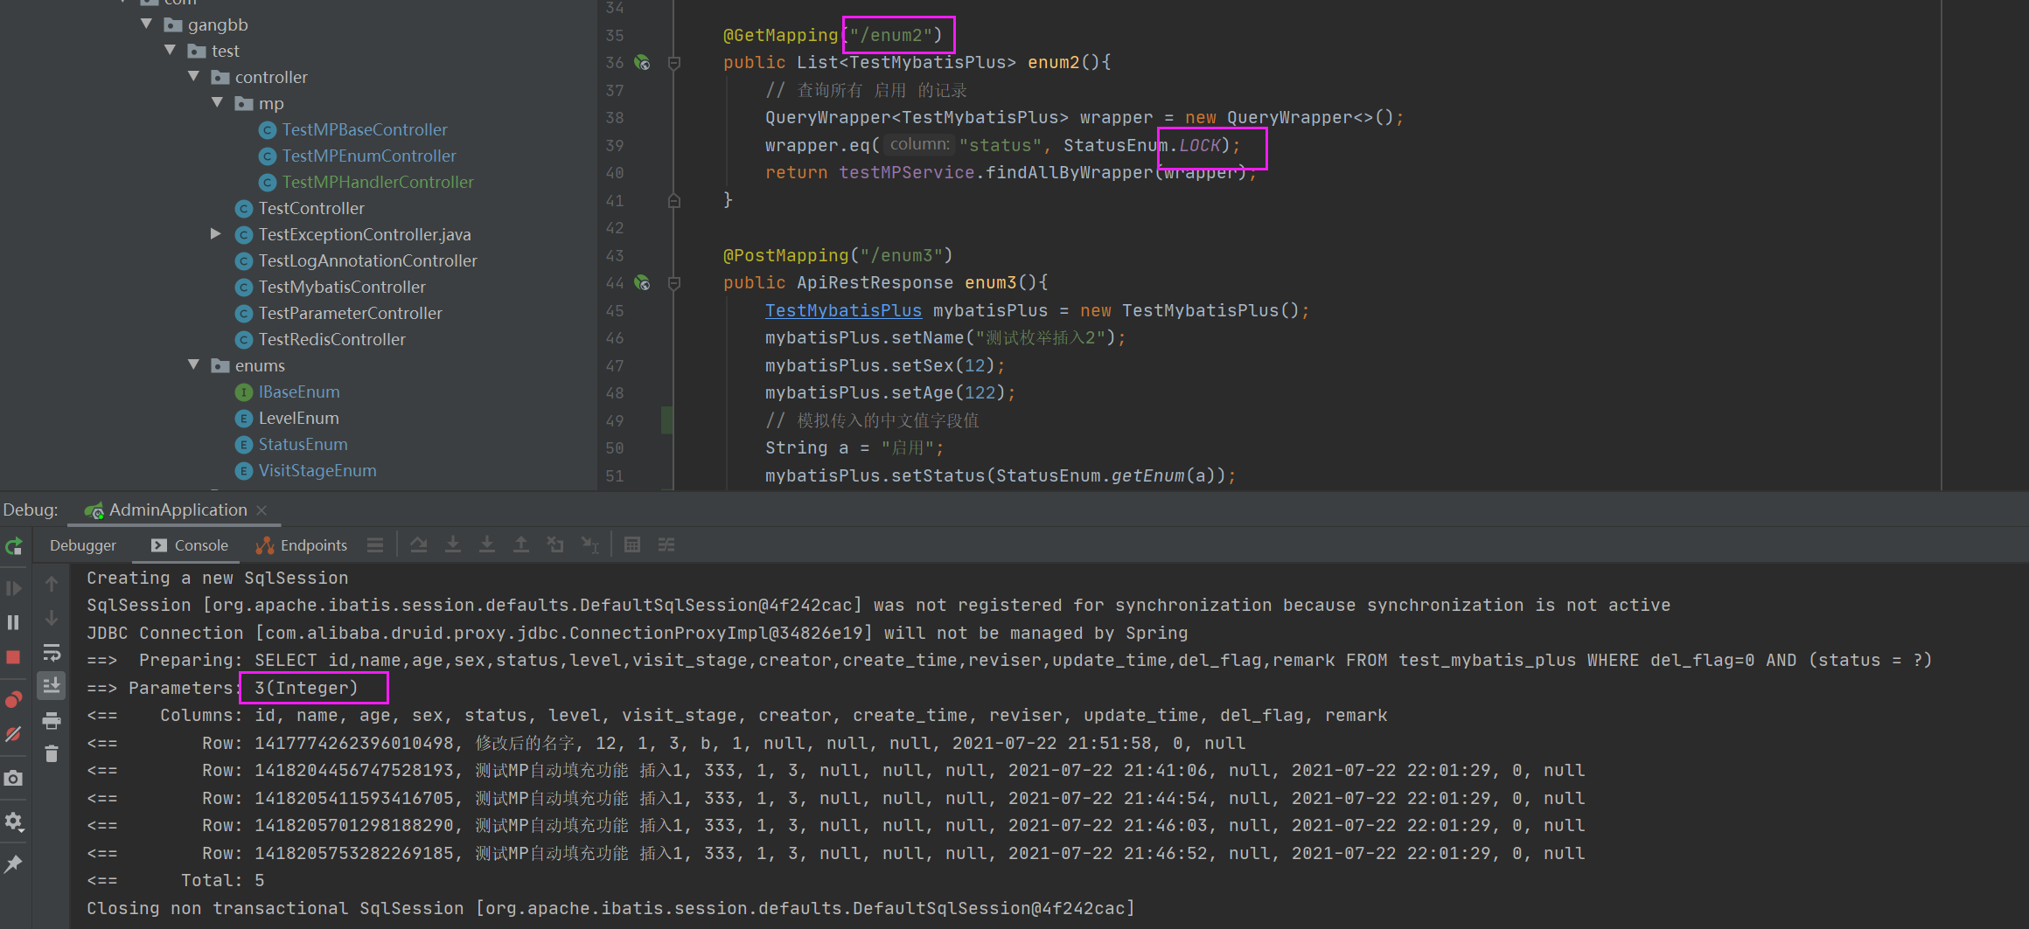Click the "/enum3" PostMapping string
This screenshot has height=929, width=2029.
click(x=902, y=255)
